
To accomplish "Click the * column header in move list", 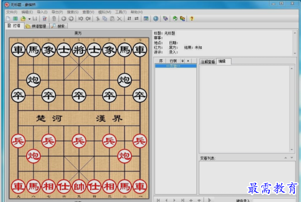I will [188, 61].
